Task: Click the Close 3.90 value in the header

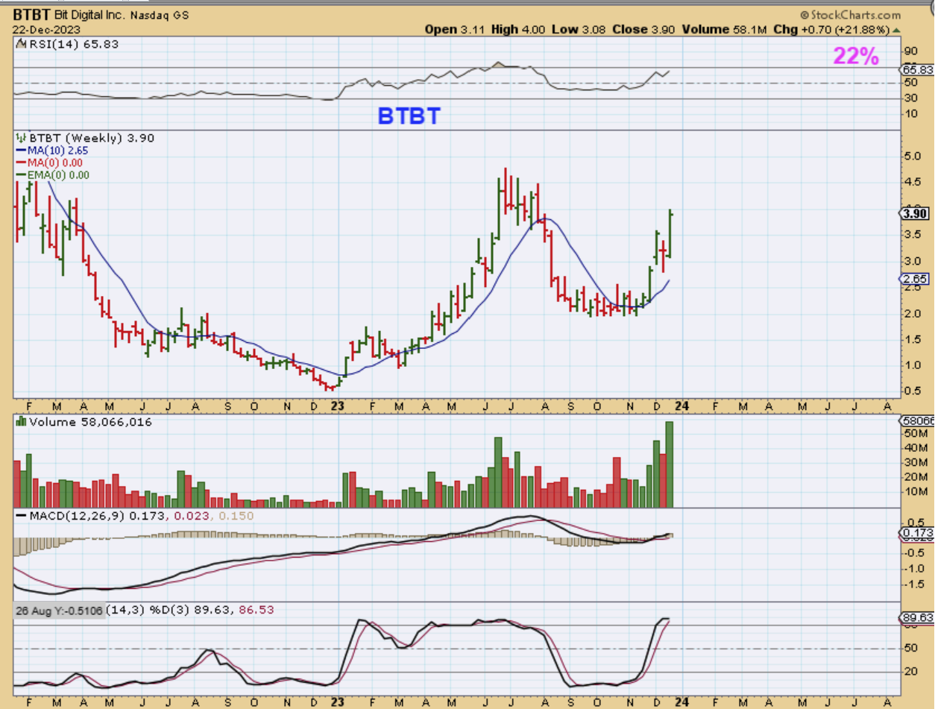Action: tap(645, 30)
